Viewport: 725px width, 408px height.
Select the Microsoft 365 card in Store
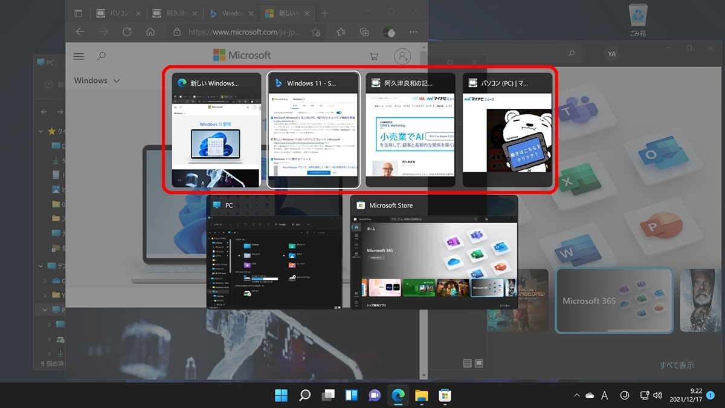pos(614,300)
